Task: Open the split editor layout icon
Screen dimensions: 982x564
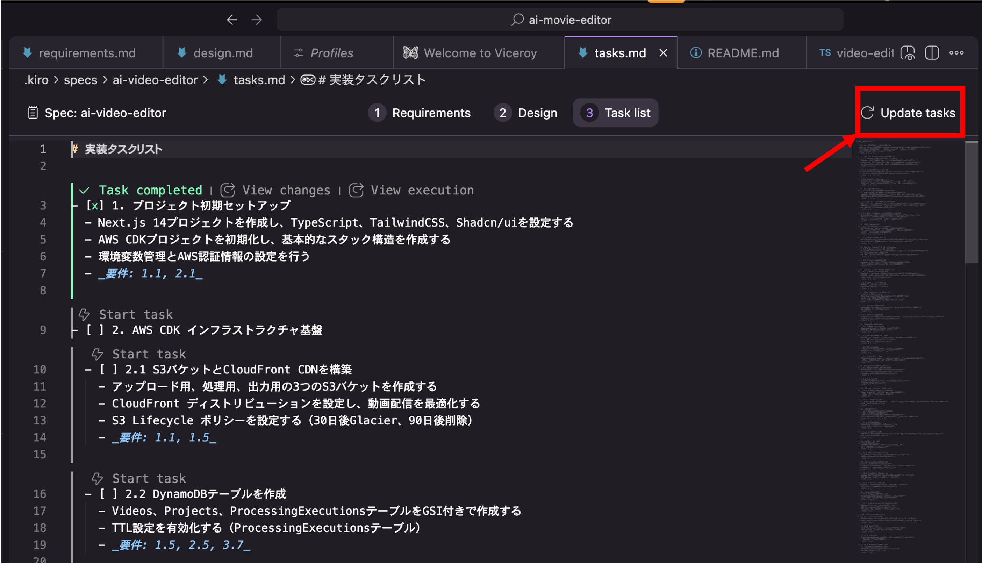Action: pyautogui.click(x=932, y=53)
